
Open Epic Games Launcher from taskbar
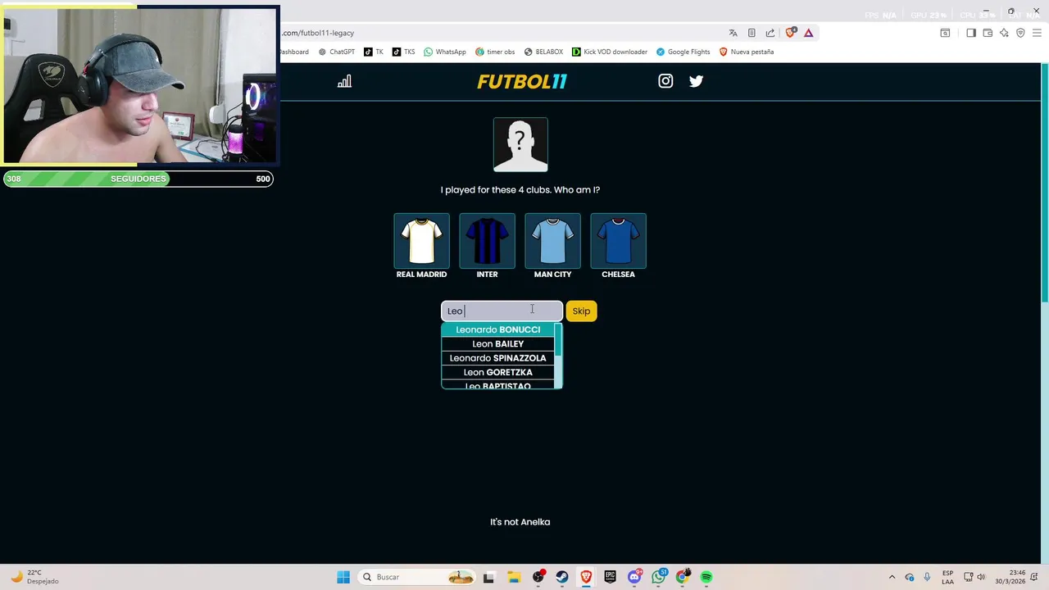click(610, 577)
